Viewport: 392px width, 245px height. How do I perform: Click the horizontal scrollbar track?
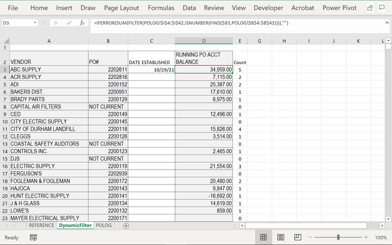click(x=306, y=226)
